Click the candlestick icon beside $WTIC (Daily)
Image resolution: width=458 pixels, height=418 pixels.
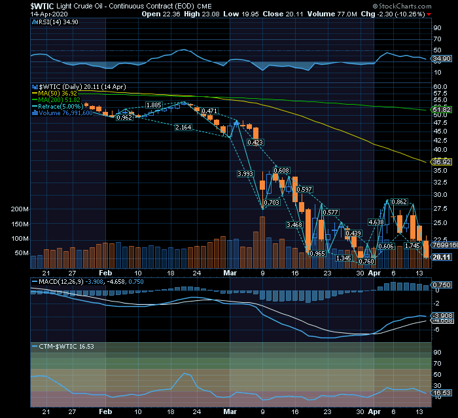click(35, 87)
